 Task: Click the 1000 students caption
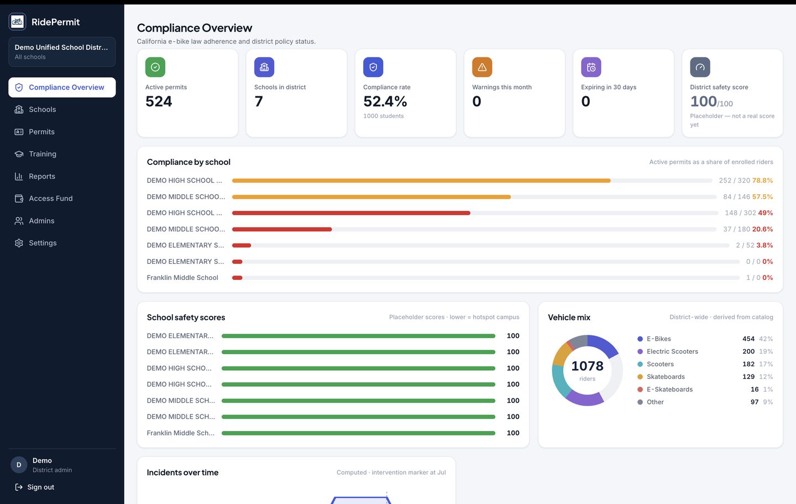coord(384,116)
